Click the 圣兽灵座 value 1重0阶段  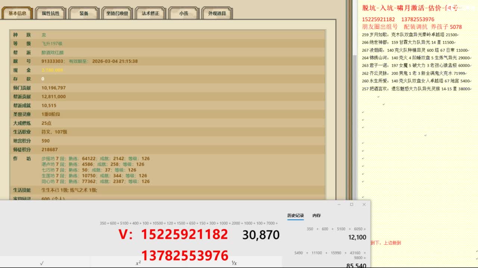tap(51, 114)
